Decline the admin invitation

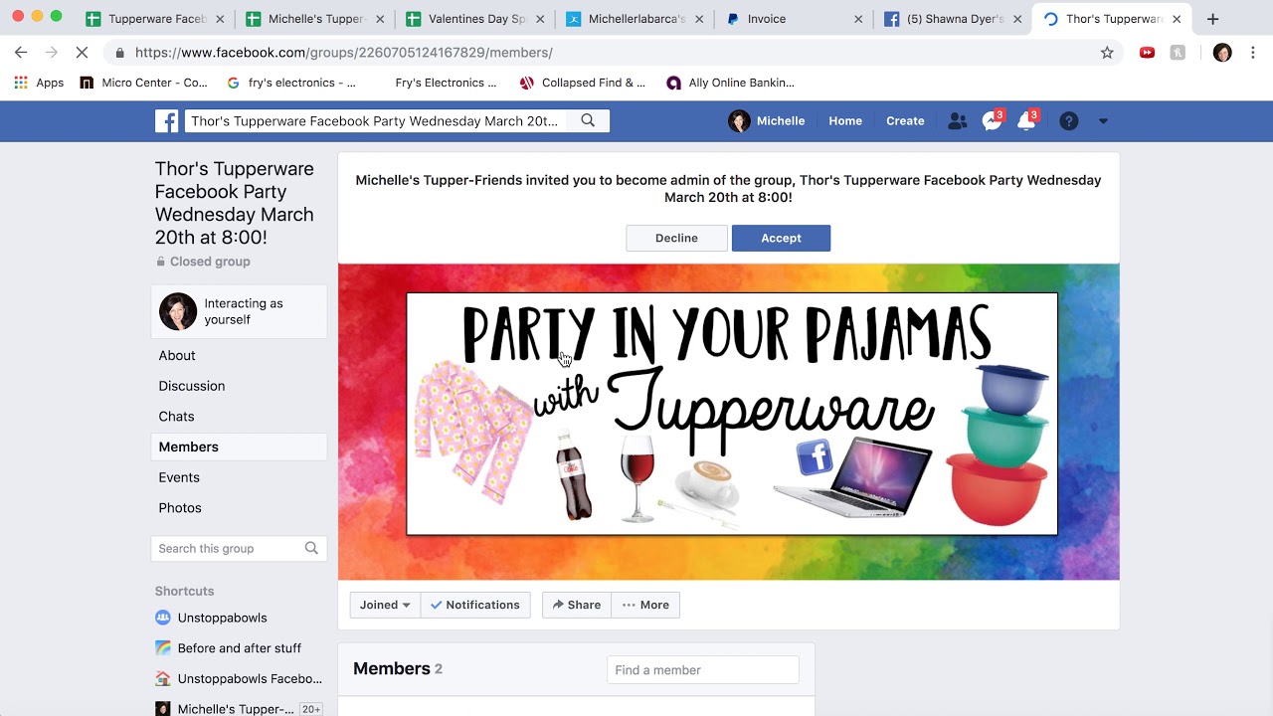(x=676, y=238)
